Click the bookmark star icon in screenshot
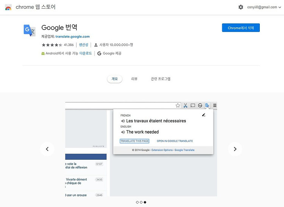284x207 pixels. coord(178,105)
